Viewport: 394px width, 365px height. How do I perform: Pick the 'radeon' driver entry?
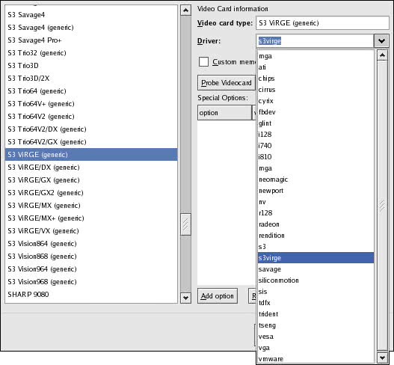coord(315,224)
